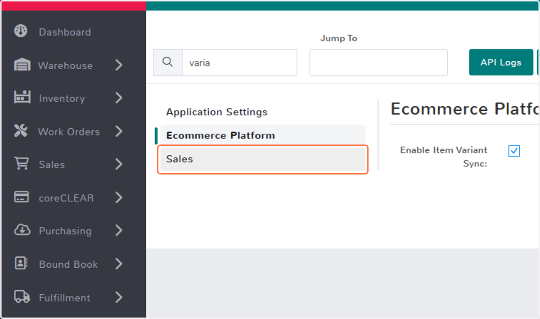Screen dimensions: 540x319
Task: Expand the Sales sidebar chevron
Action: (119, 164)
